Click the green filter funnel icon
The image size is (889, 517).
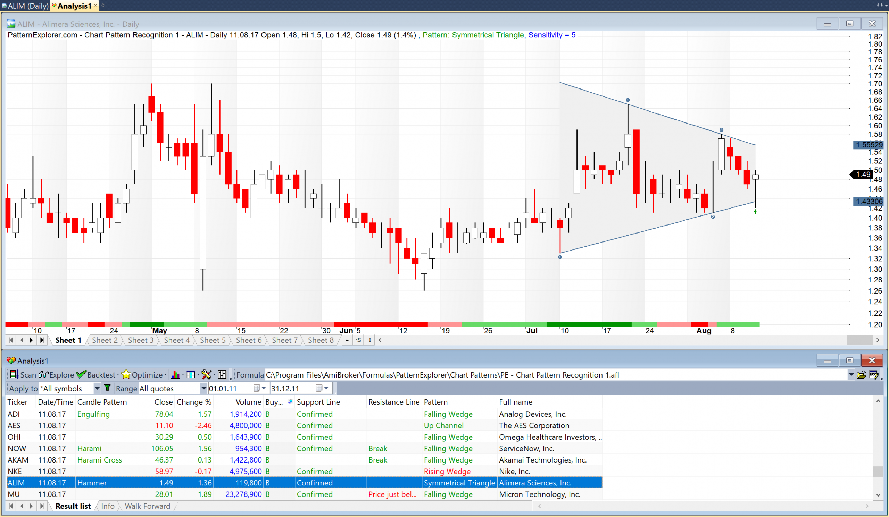coord(107,388)
